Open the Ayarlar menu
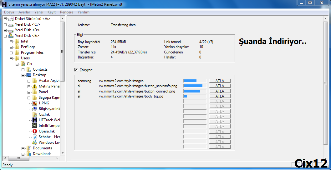This screenshot has height=170, width=331. 24,12
